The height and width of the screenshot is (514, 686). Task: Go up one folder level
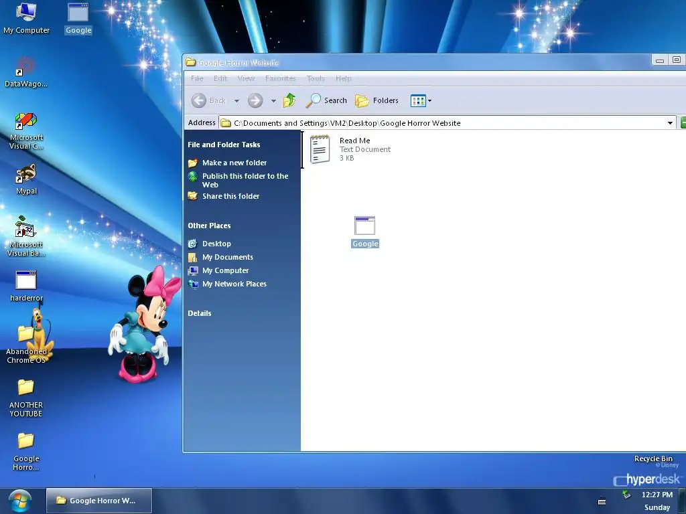tap(289, 100)
